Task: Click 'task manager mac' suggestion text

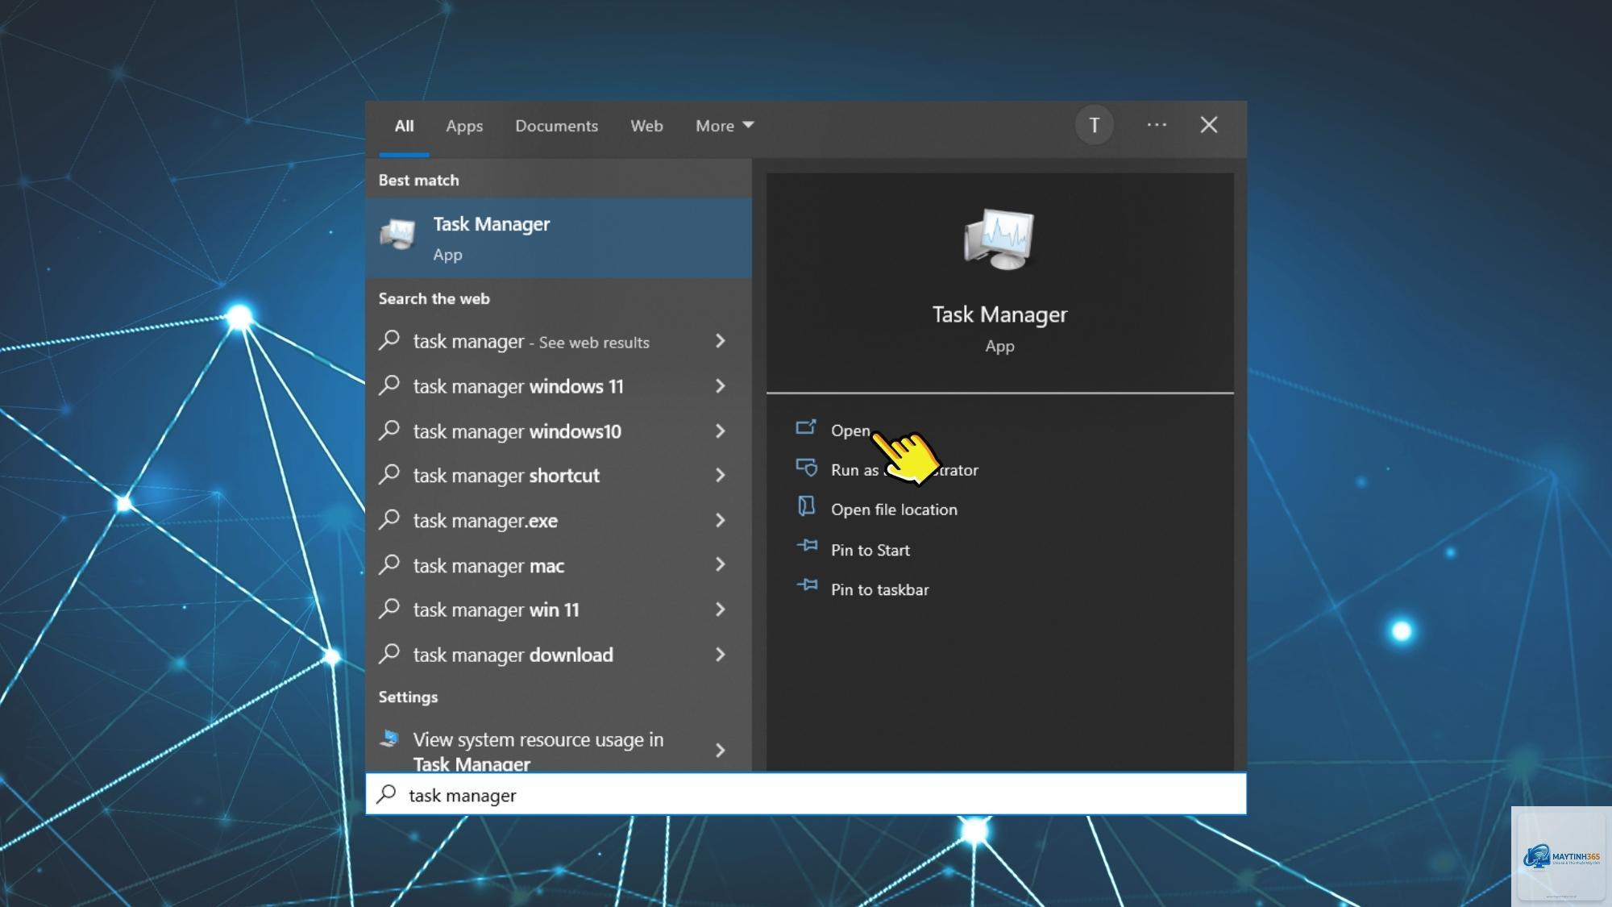Action: 488,566
